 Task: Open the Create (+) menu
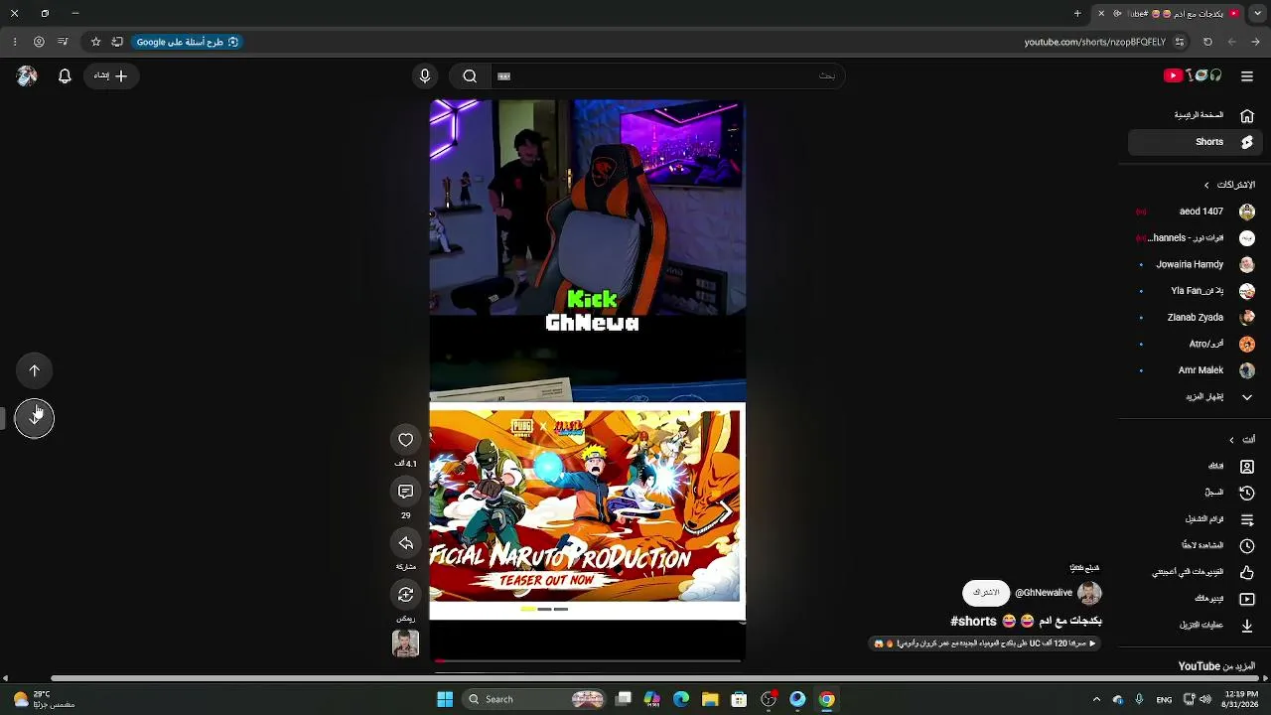point(111,76)
